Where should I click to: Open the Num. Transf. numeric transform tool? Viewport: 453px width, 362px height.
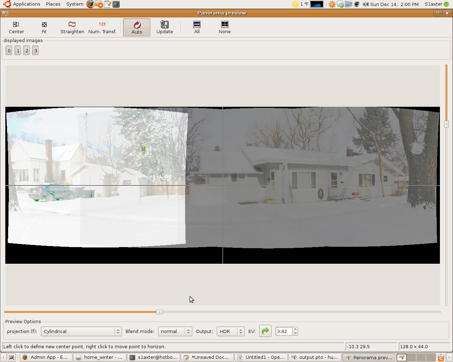point(102,25)
